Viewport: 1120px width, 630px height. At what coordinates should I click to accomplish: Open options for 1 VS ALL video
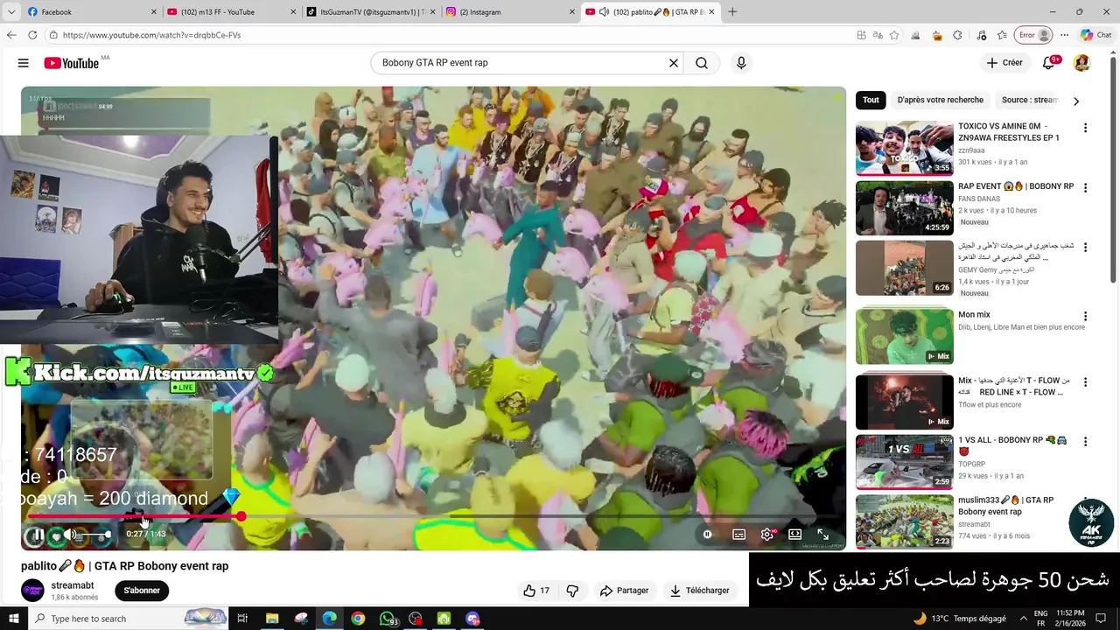1086,442
